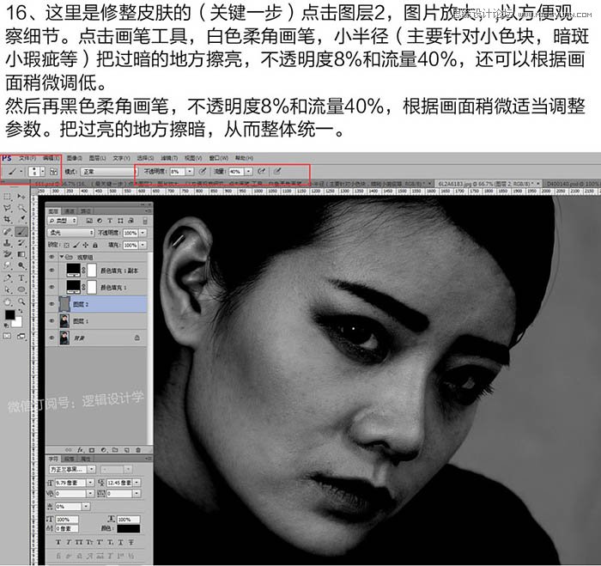Select the Eyedropper tool

(21, 220)
